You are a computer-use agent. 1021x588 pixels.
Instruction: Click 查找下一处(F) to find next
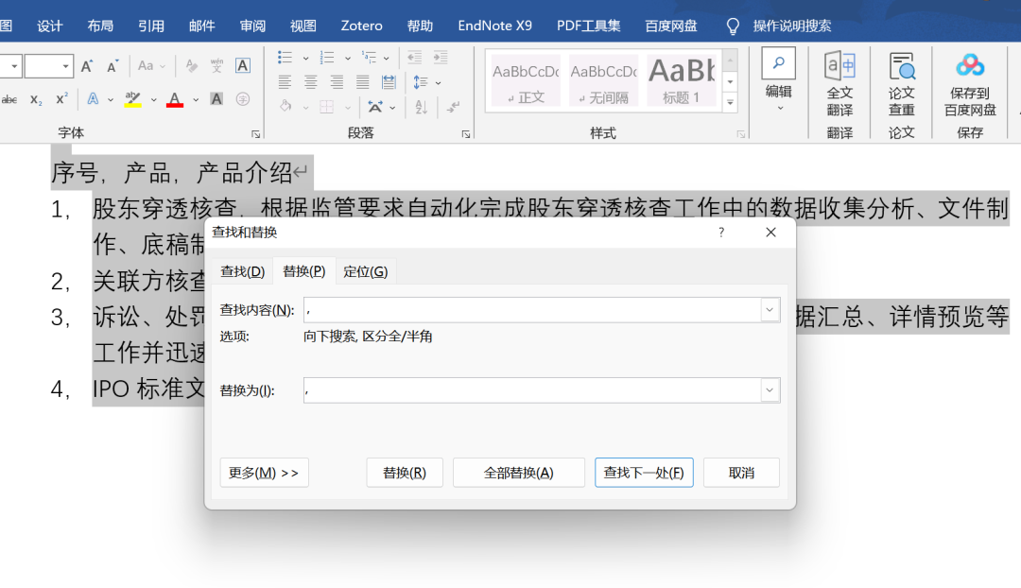(x=644, y=473)
